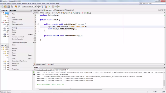
Task: Open the Profile Project arrow dropdown
Action: click(60, 6)
